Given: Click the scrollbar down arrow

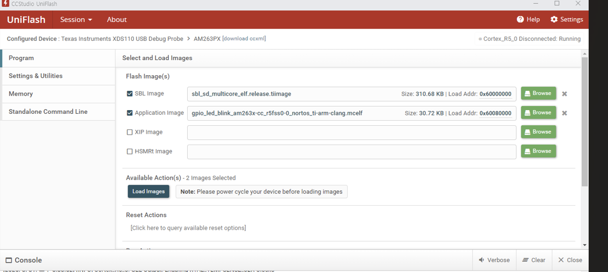Looking at the screenshot, I should coord(584,245).
